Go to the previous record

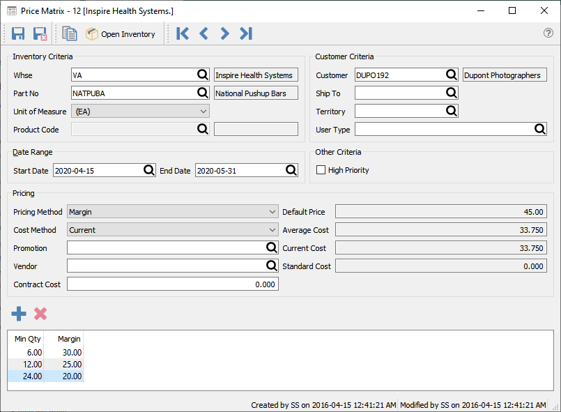pos(203,33)
